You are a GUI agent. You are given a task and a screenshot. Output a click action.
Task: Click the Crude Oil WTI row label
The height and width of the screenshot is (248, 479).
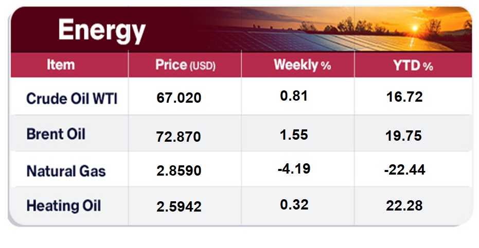(x=72, y=98)
